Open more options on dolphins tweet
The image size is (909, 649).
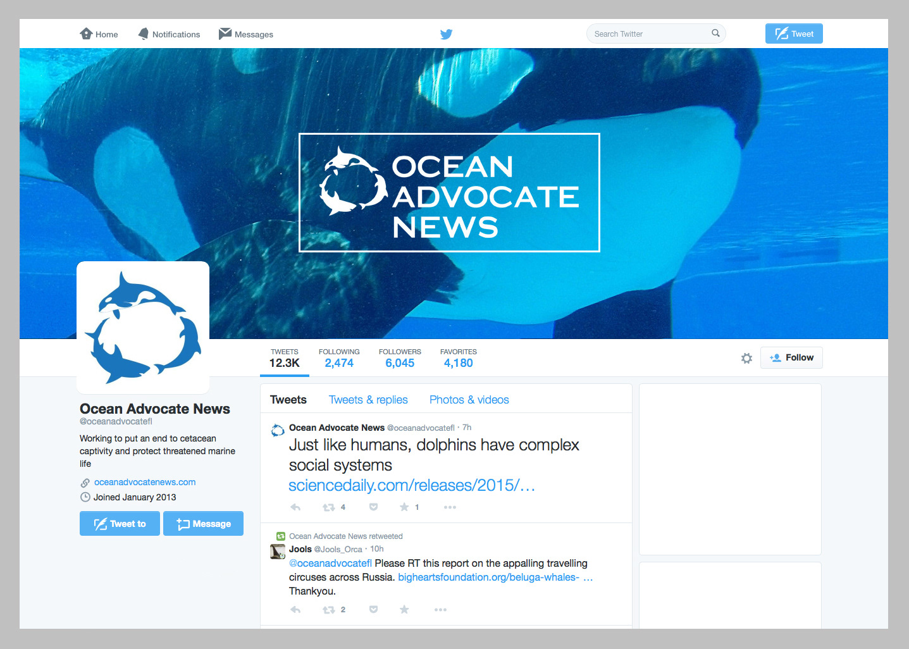tap(450, 507)
